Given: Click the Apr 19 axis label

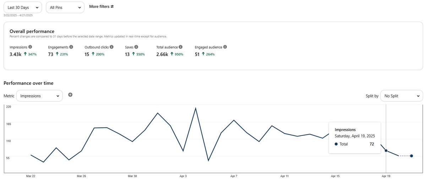Looking at the screenshot, I should (x=386, y=176).
